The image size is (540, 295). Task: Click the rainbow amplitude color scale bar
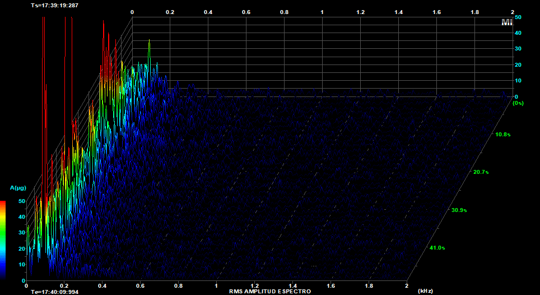(x=3, y=240)
